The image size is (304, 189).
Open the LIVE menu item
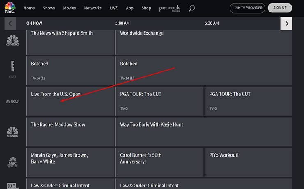[x=114, y=8]
